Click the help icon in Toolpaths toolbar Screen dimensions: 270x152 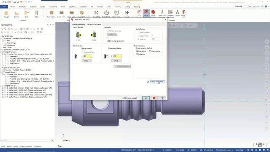point(42,29)
